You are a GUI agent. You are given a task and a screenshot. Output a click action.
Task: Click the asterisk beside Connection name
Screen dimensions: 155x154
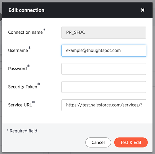[44, 30]
